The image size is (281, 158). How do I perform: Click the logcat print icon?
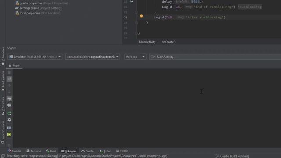[x=9, y=105]
